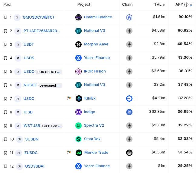Image resolution: width=196 pixels, height=173 pixels.
Task: Click the airdrop parachute icon beside KiloEx
Action: 69,98
